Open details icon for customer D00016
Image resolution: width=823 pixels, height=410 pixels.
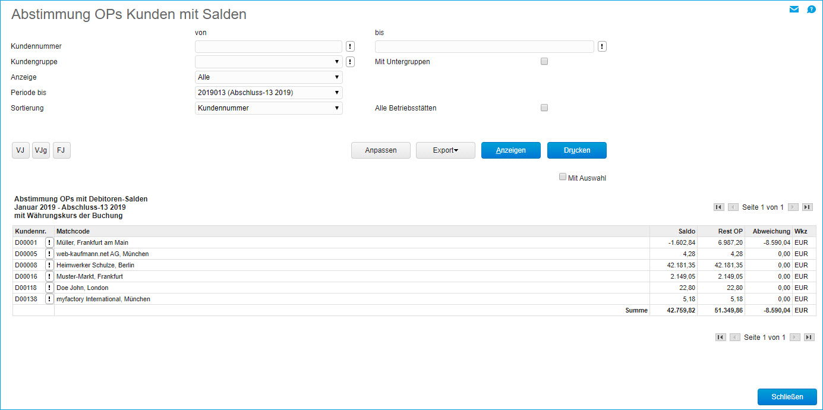[49, 276]
